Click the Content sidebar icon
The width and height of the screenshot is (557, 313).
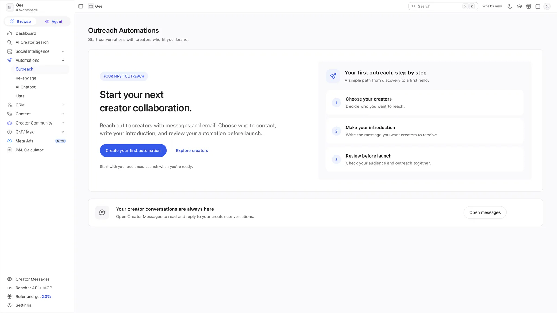click(x=9, y=114)
